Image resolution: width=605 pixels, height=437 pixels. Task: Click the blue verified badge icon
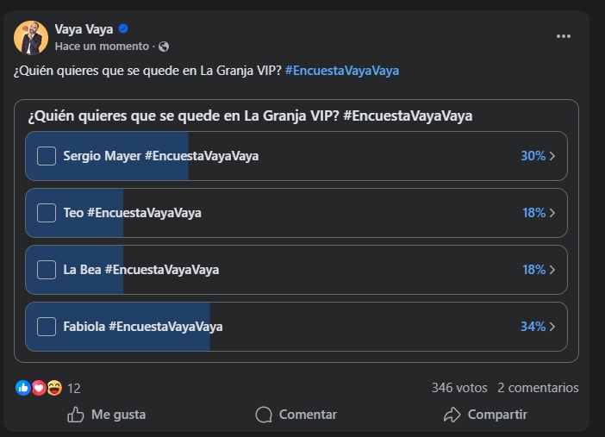(x=123, y=29)
